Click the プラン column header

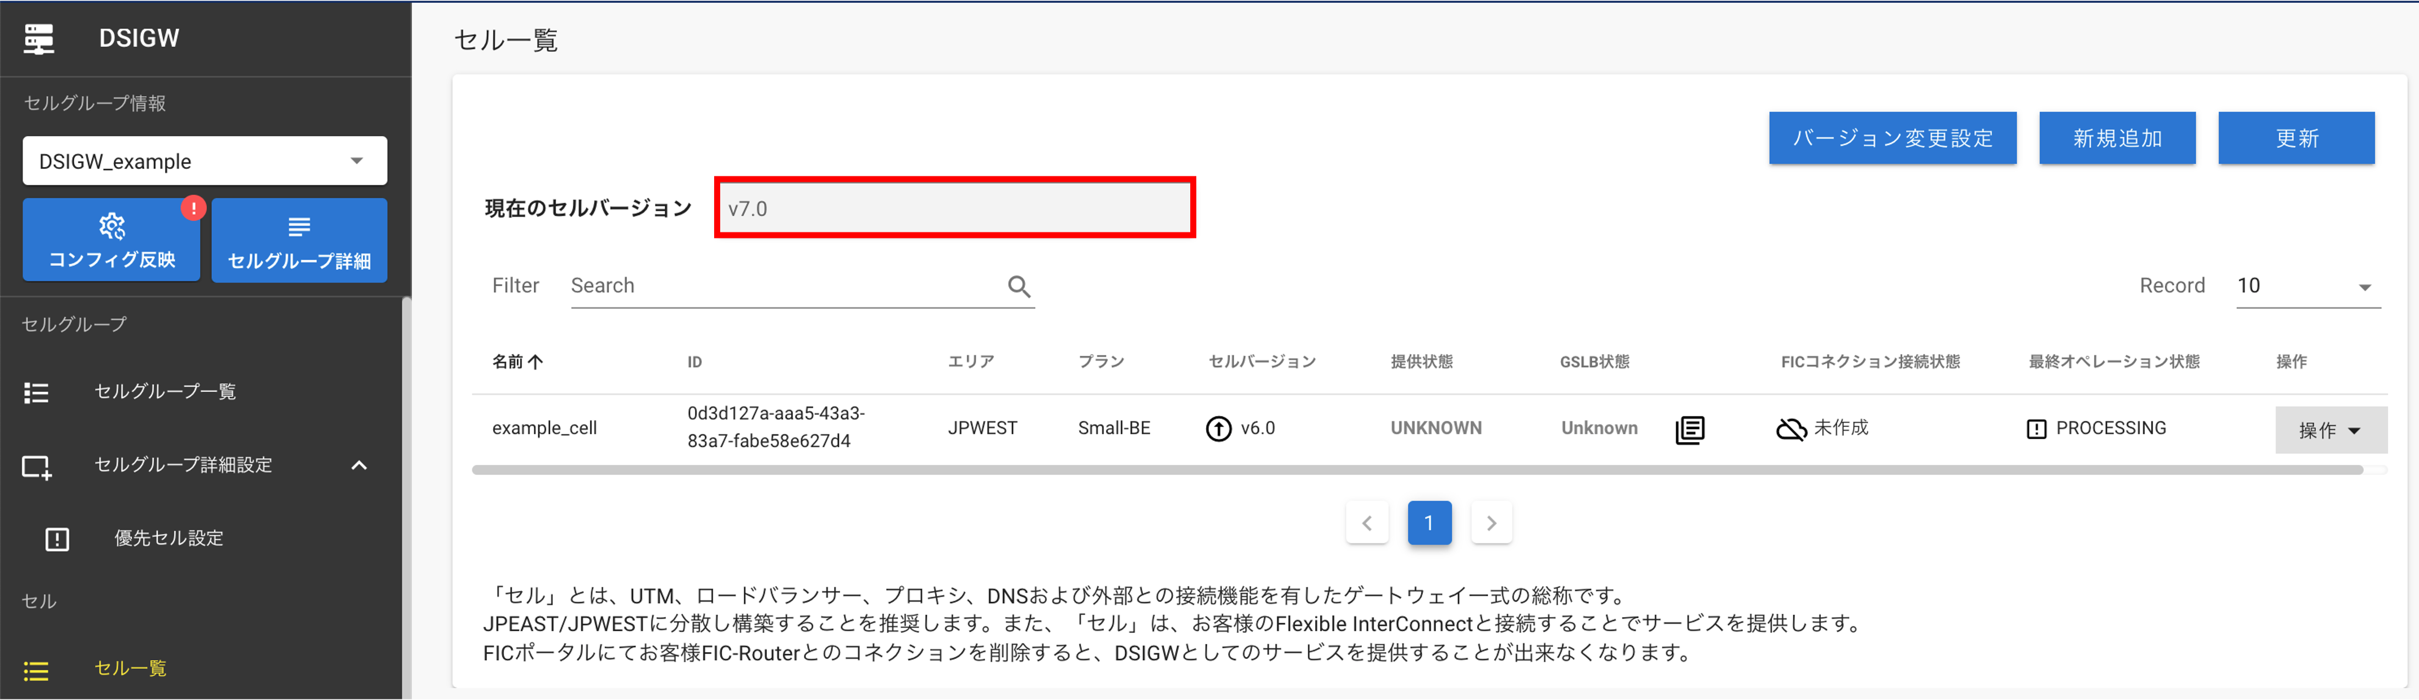tap(1101, 361)
